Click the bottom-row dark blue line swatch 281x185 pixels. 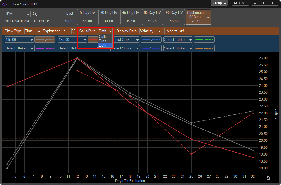tap(151, 48)
